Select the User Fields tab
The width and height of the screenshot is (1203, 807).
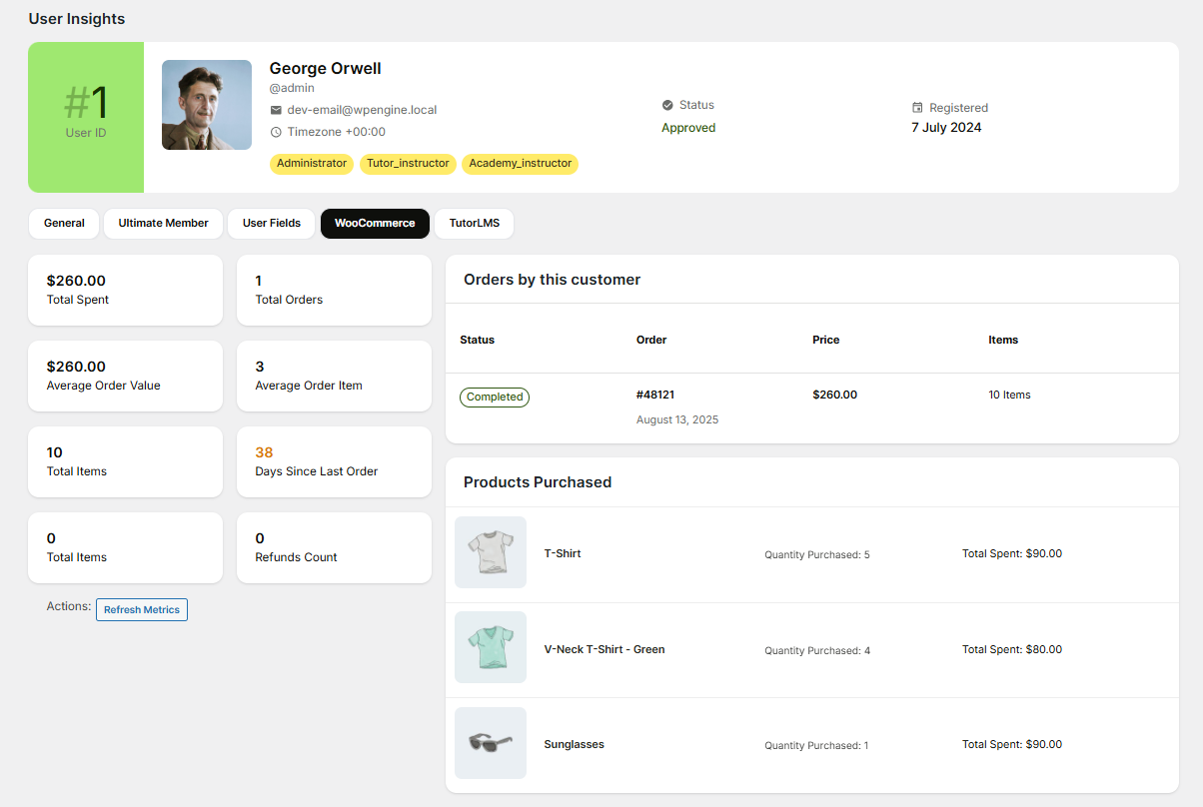272,224
